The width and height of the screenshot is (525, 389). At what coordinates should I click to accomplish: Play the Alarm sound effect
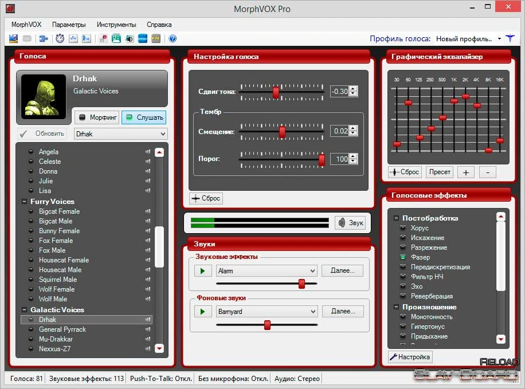coord(203,271)
